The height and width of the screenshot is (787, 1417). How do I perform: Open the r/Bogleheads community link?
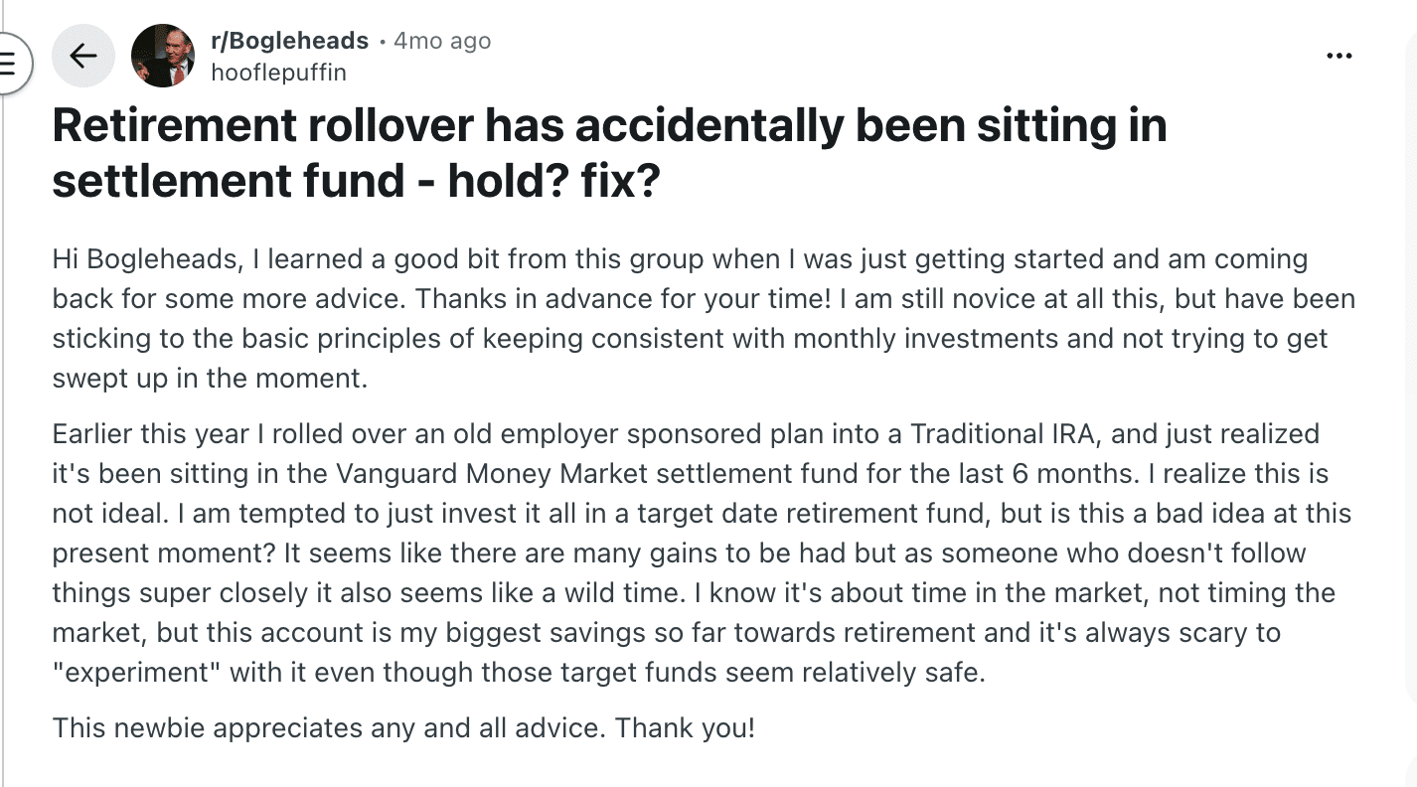click(289, 41)
